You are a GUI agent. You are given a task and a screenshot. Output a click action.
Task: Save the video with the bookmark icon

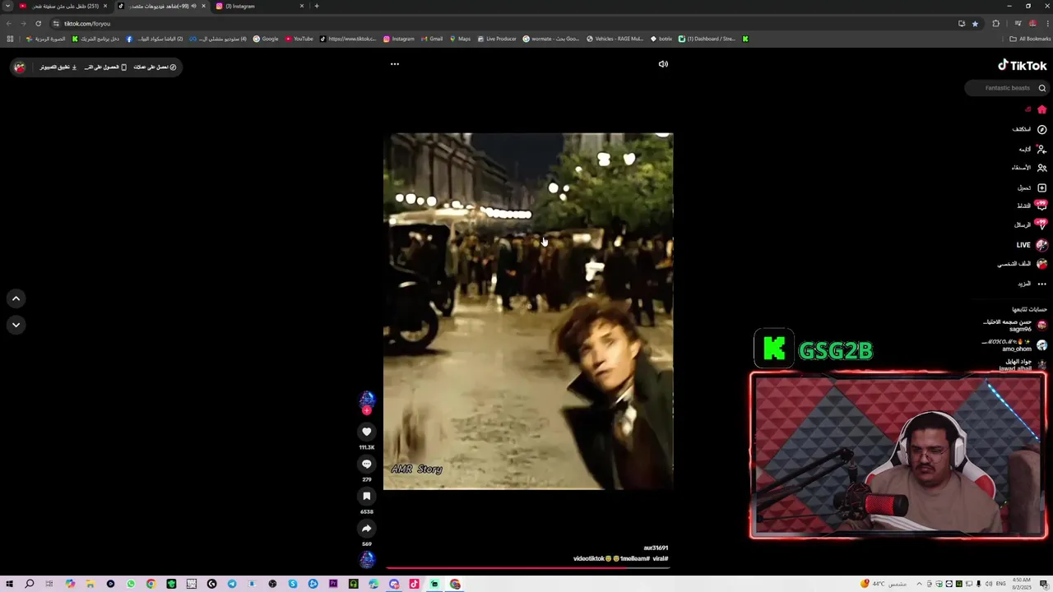coord(367,496)
